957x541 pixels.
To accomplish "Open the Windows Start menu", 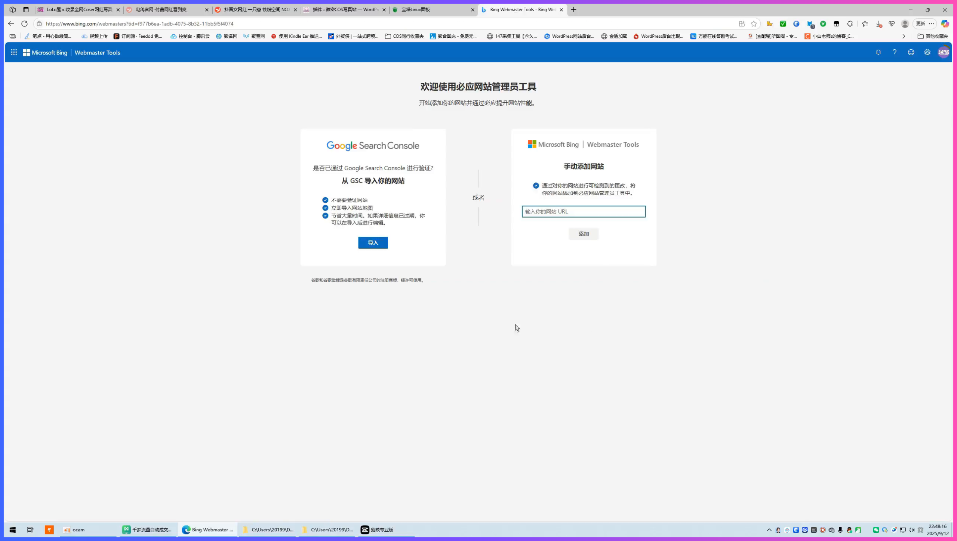I will 12,529.
